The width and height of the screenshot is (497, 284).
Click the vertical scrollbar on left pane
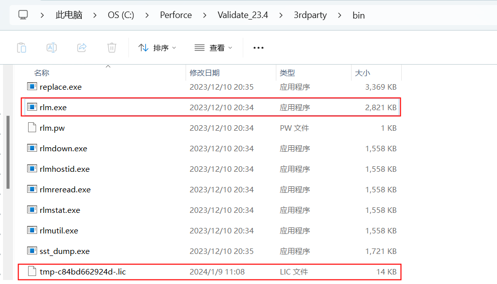coord(7,151)
